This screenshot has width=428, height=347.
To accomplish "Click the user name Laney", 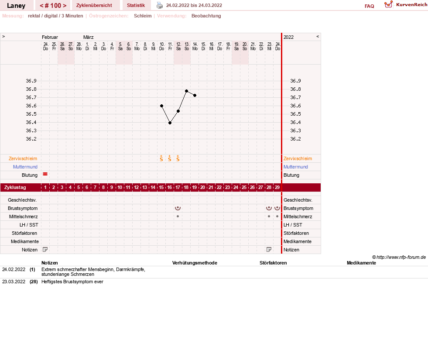I will point(16,6).
